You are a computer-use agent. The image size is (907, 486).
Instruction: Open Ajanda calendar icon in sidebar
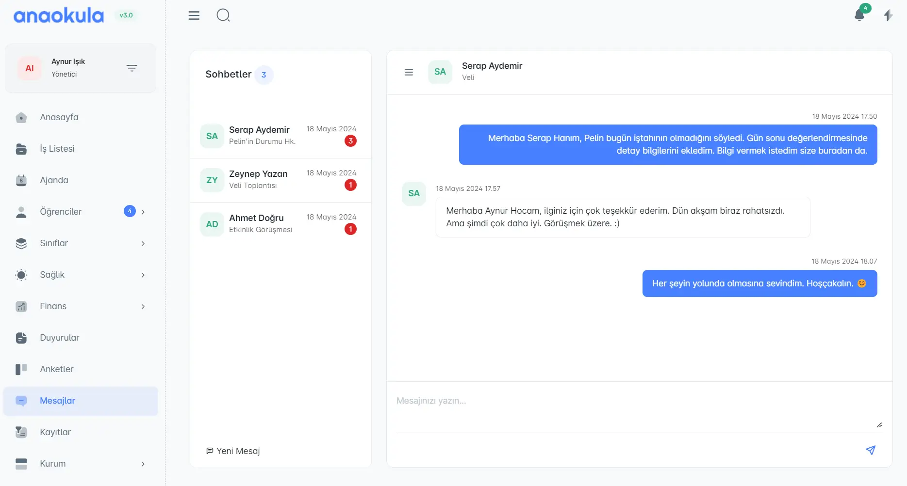21,180
